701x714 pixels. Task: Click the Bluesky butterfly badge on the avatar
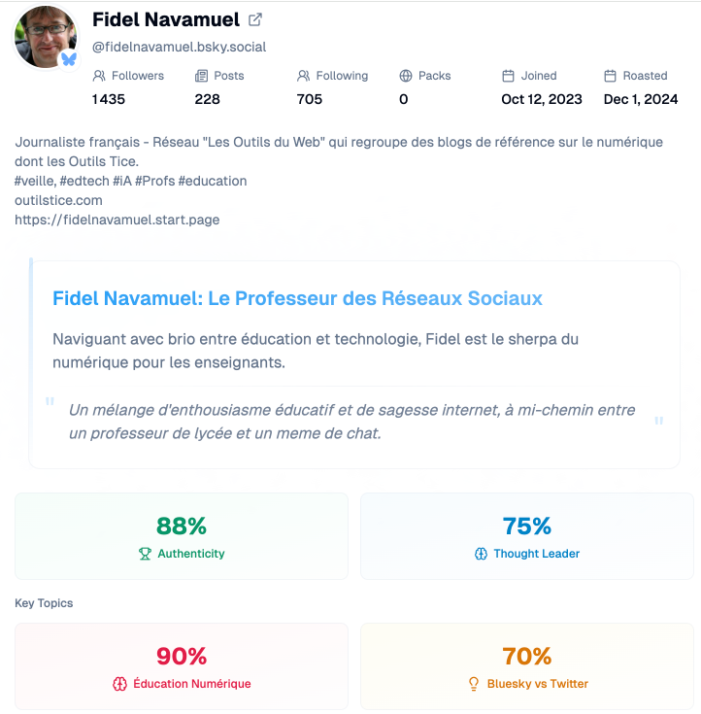69,59
